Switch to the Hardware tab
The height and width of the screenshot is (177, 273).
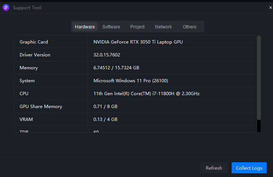tap(85, 27)
